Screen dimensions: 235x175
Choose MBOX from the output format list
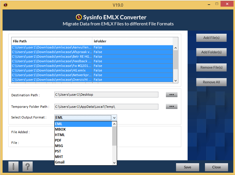(x=83, y=129)
